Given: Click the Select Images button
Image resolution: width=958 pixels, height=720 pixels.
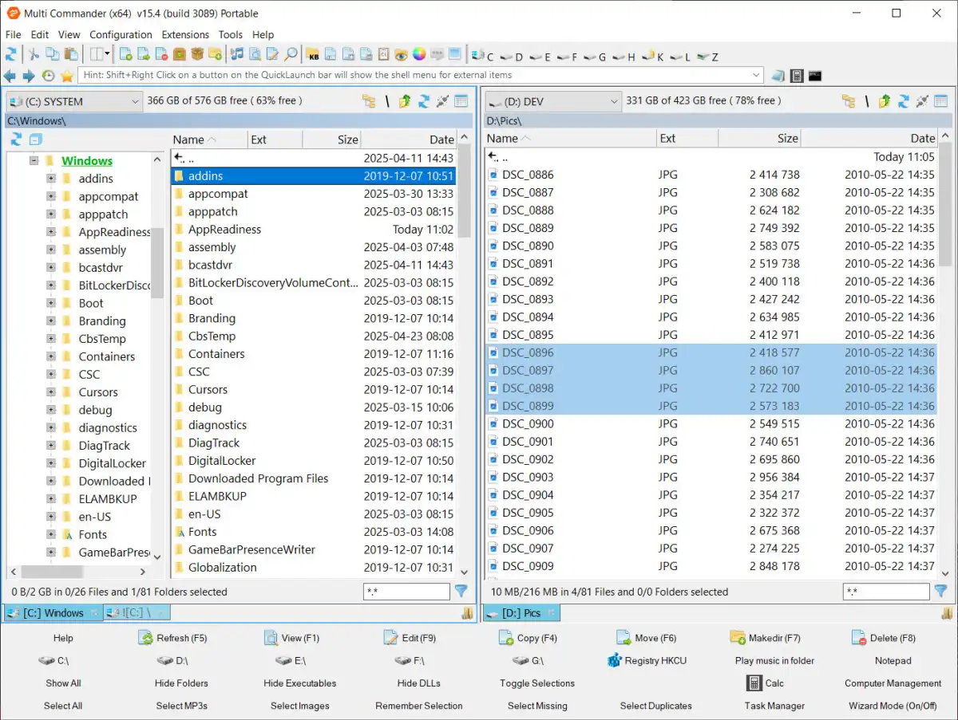Looking at the screenshot, I should pyautogui.click(x=300, y=706).
